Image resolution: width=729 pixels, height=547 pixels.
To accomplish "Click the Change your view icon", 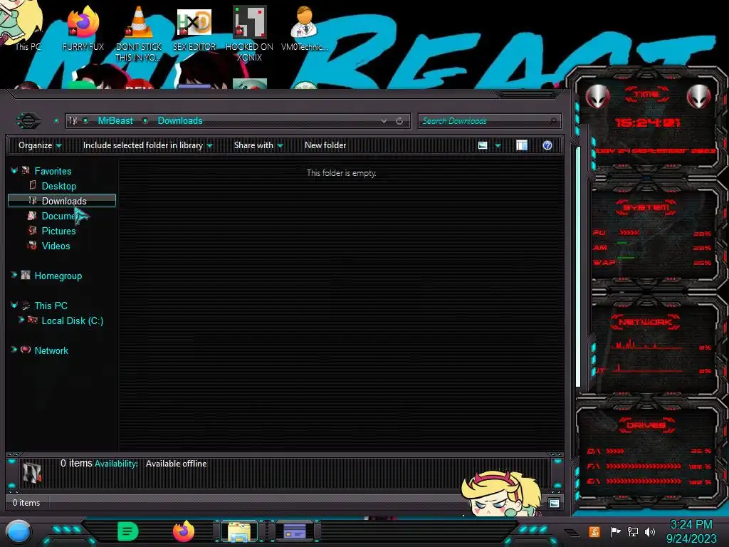I will click(483, 145).
